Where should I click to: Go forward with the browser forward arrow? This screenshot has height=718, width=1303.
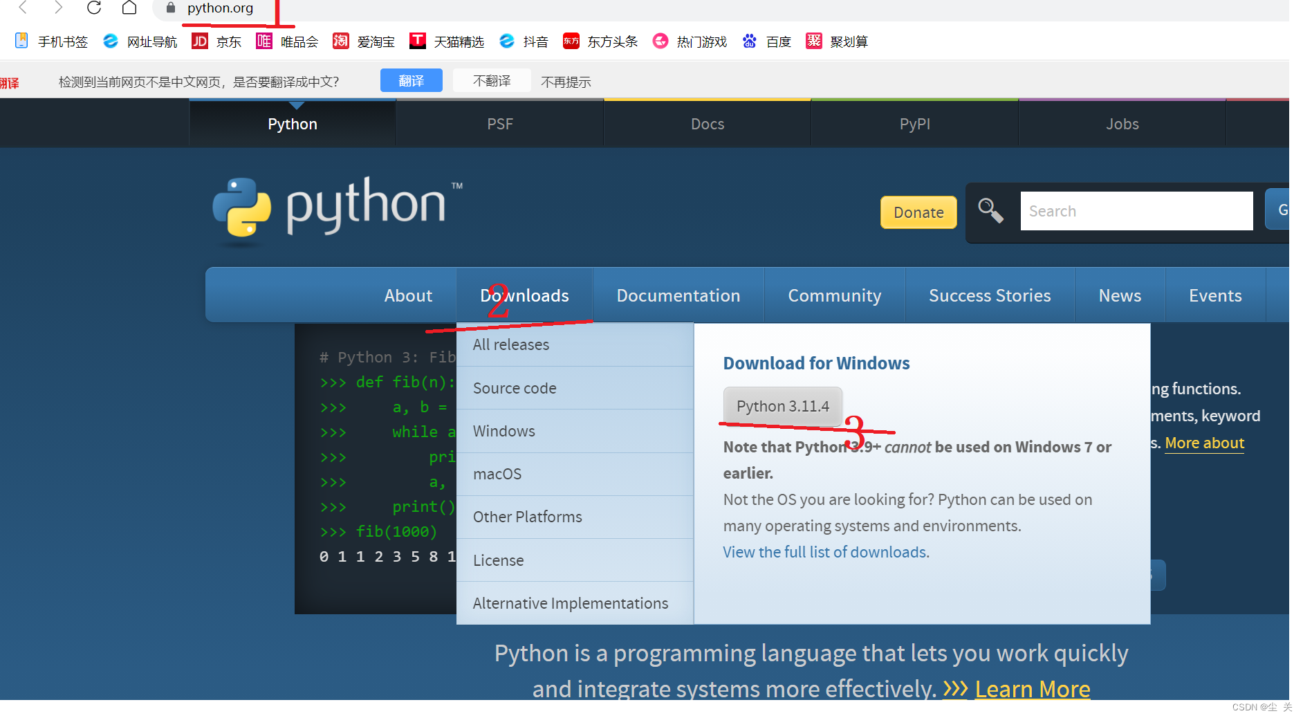[x=58, y=8]
